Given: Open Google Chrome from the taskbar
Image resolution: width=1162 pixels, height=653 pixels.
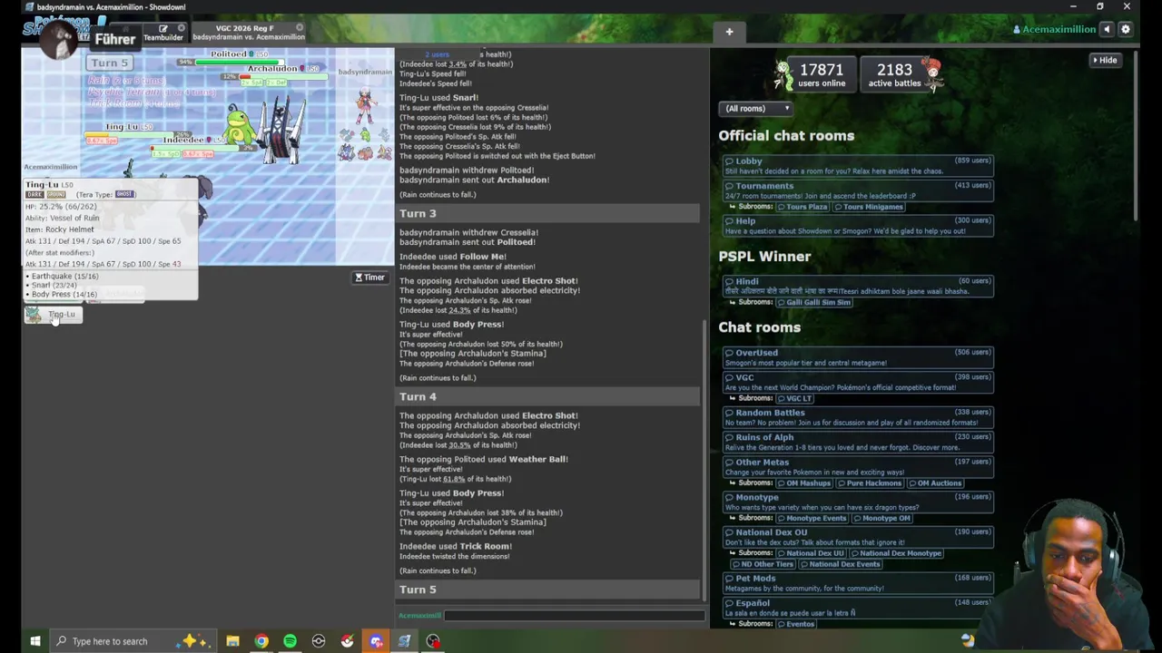Looking at the screenshot, I should [x=261, y=641].
